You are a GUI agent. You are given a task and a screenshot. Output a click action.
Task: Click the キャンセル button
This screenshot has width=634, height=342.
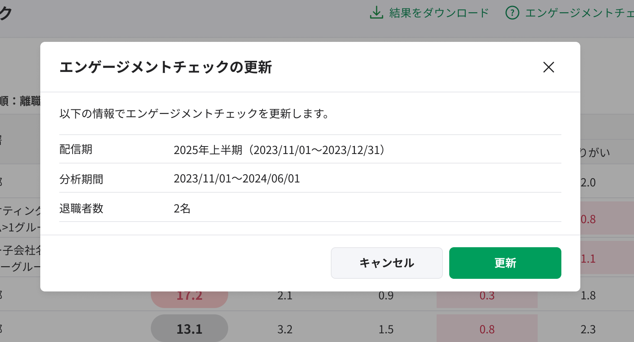coord(386,263)
